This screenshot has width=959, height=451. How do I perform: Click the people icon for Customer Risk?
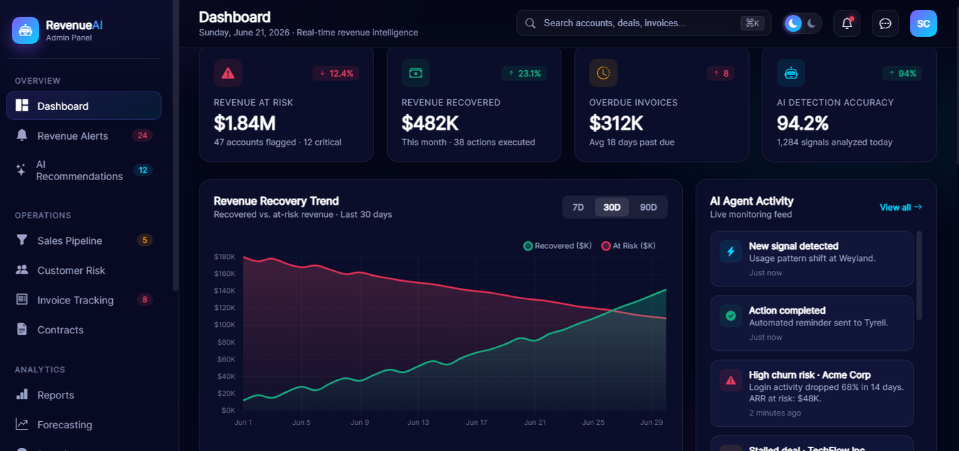tap(22, 270)
